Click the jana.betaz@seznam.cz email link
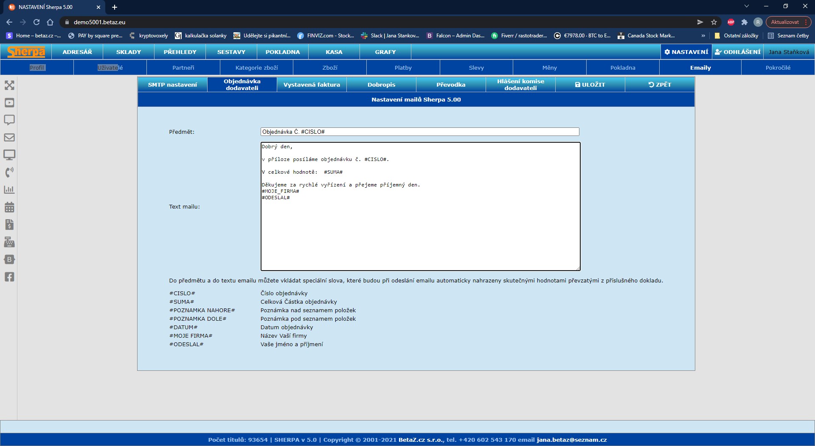Image resolution: width=815 pixels, height=446 pixels. 571,440
